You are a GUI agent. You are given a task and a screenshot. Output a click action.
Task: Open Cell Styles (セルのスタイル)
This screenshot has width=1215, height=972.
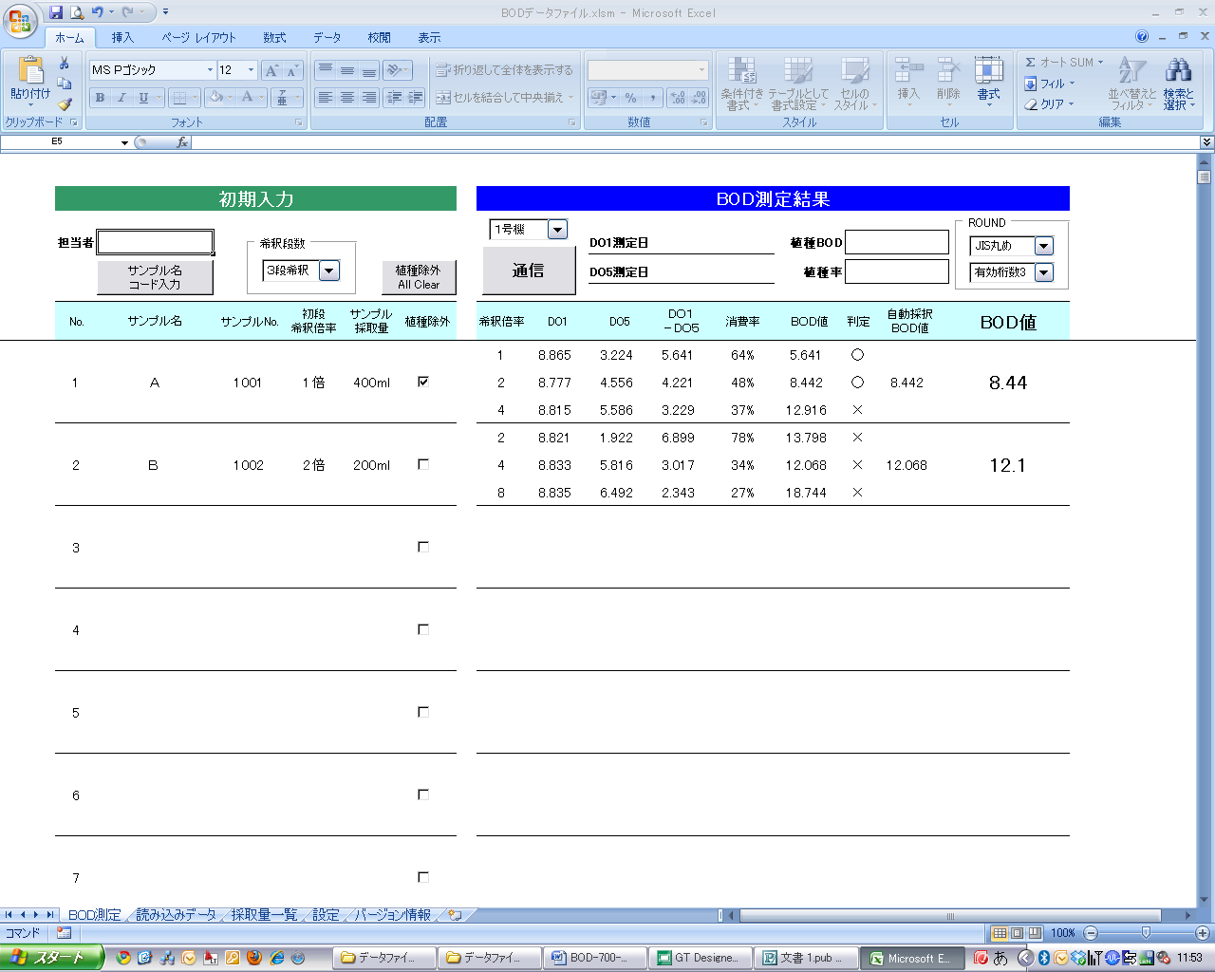[854, 84]
